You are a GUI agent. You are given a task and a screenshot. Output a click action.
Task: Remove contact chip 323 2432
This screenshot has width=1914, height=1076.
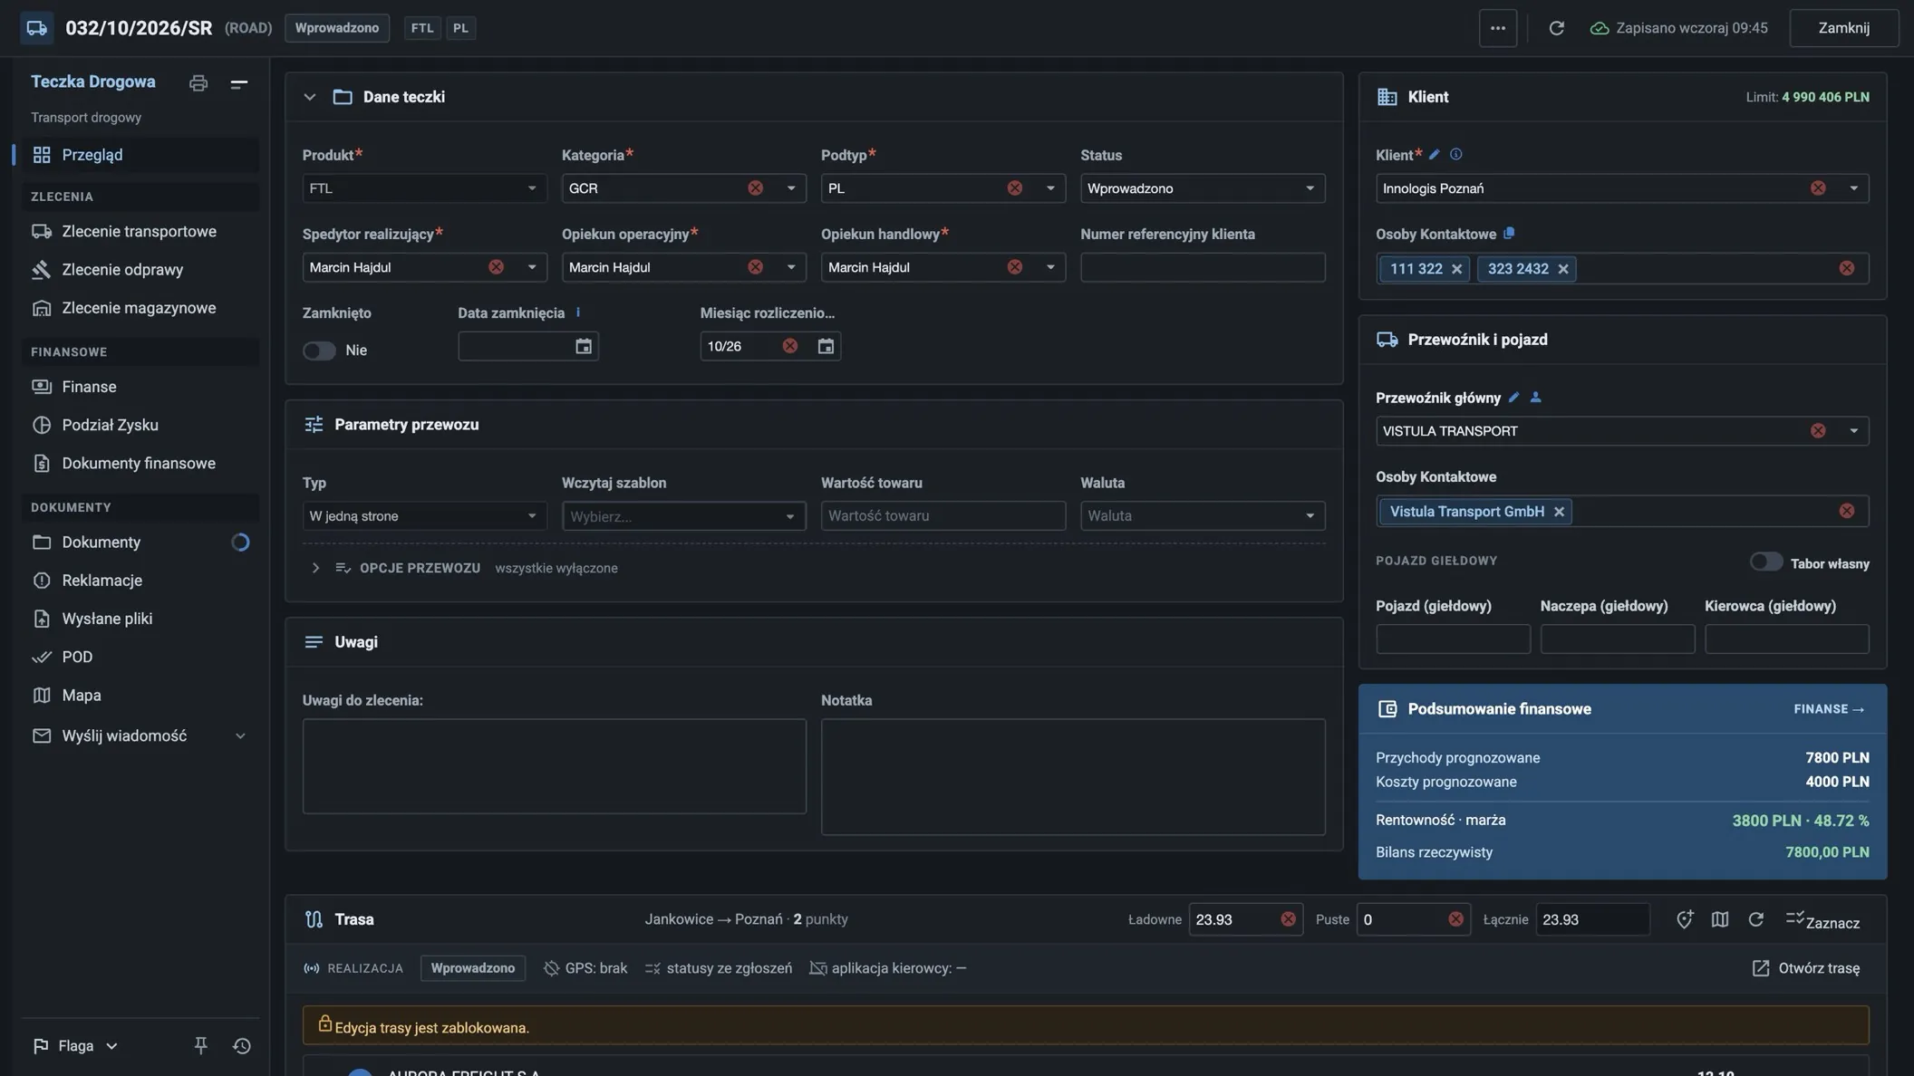(x=1562, y=269)
